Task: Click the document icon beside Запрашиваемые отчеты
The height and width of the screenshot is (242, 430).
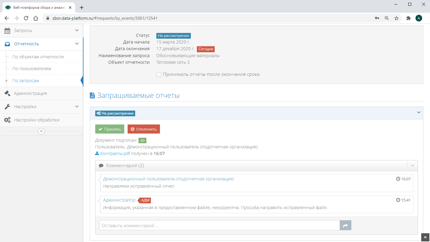Action: pos(92,96)
